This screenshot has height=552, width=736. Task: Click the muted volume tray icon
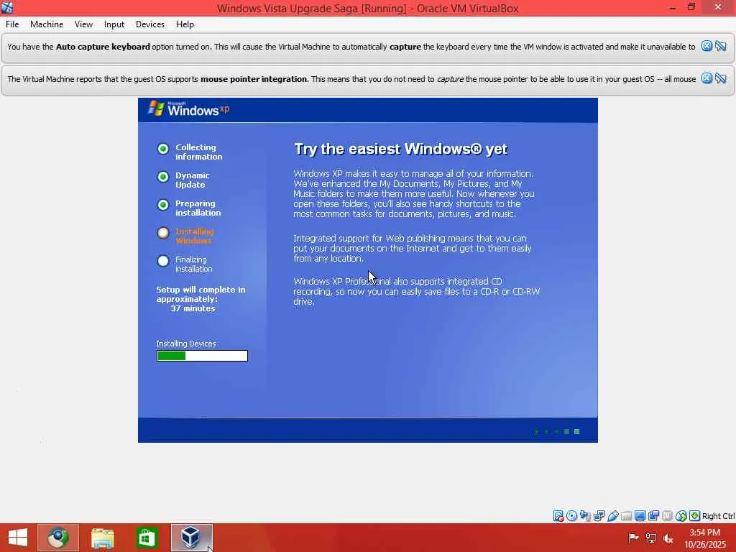(x=668, y=538)
